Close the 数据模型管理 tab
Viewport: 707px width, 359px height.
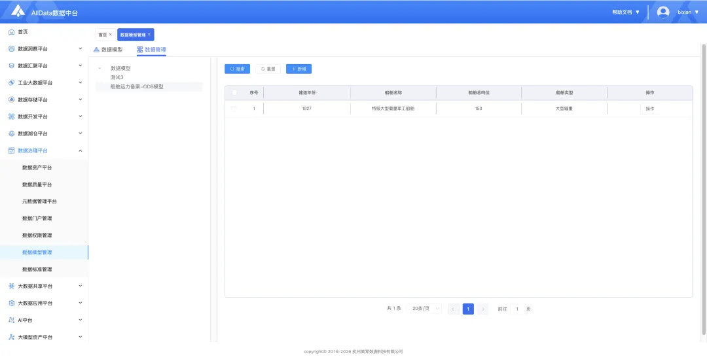click(x=149, y=34)
